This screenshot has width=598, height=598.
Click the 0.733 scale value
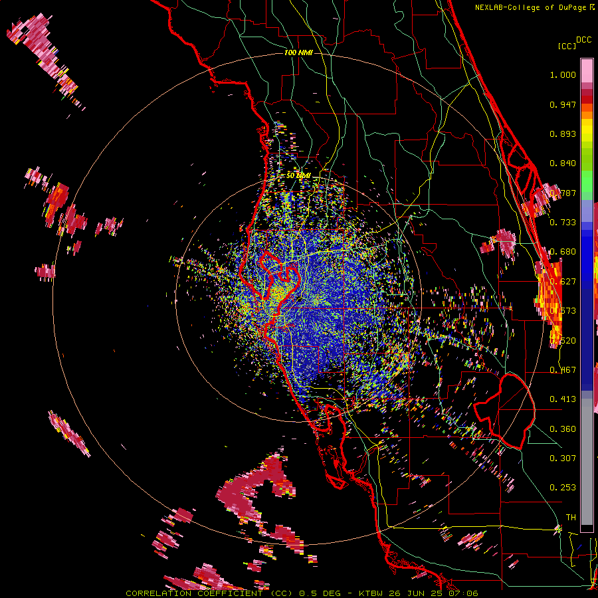click(x=563, y=223)
